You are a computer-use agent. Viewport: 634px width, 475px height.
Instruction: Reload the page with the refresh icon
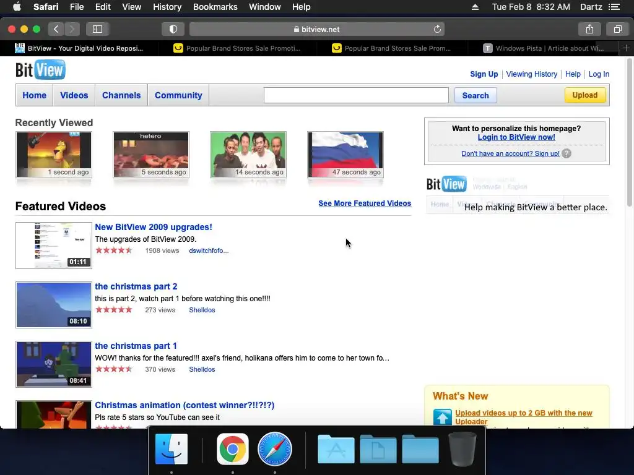(437, 29)
